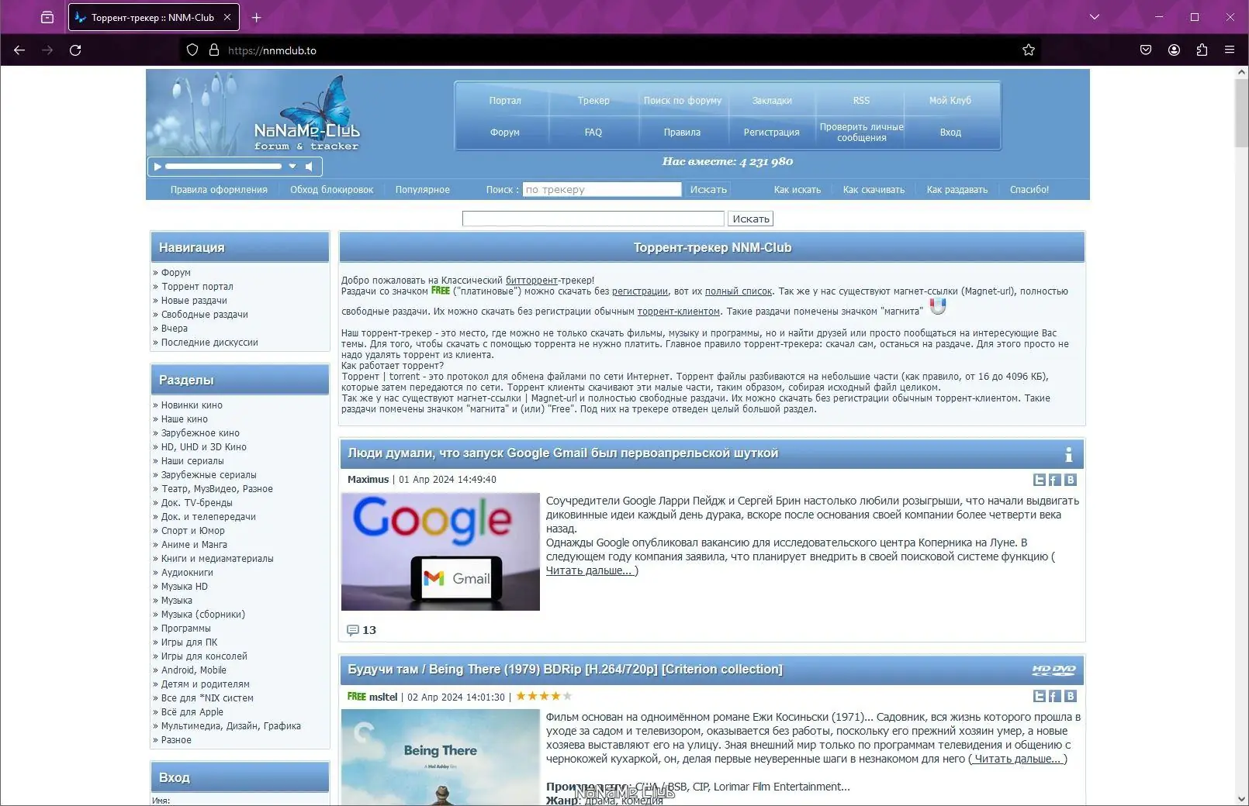Bookmark this page with the star icon

pyautogui.click(x=1029, y=50)
